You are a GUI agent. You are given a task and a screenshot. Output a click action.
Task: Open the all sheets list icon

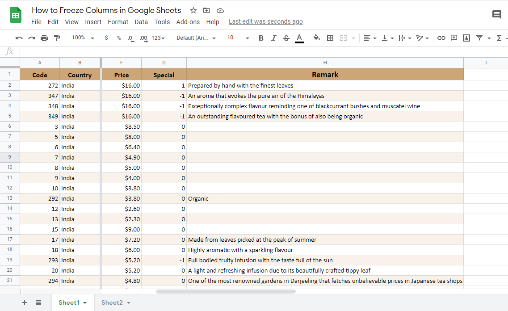click(38, 303)
